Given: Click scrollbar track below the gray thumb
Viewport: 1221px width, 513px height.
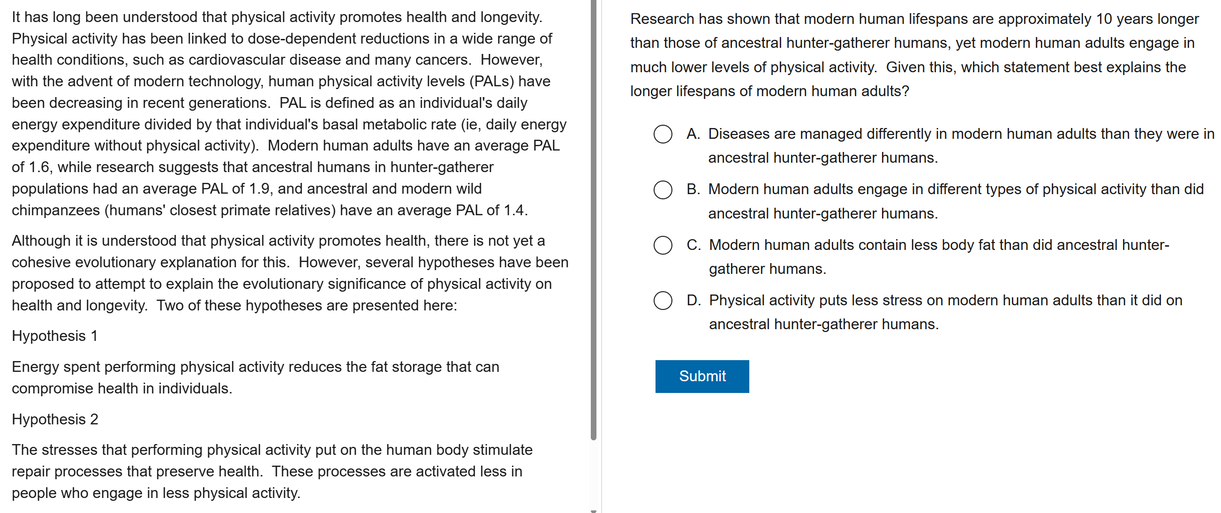Looking at the screenshot, I should [x=594, y=474].
